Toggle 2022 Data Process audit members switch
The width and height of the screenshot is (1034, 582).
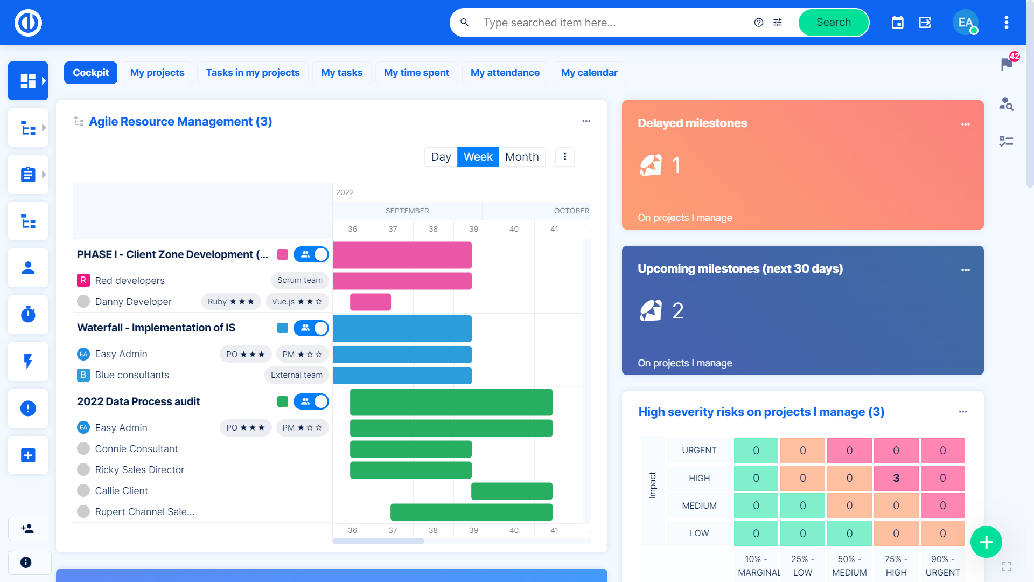pos(311,401)
